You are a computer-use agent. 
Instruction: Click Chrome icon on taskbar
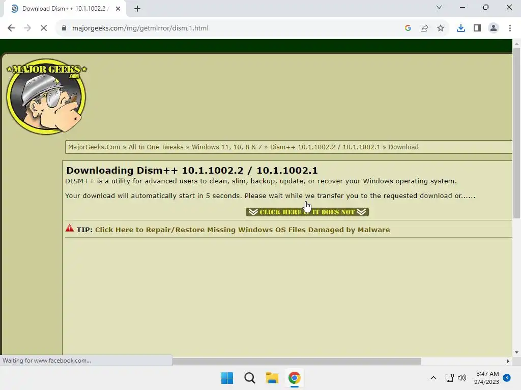click(295, 378)
